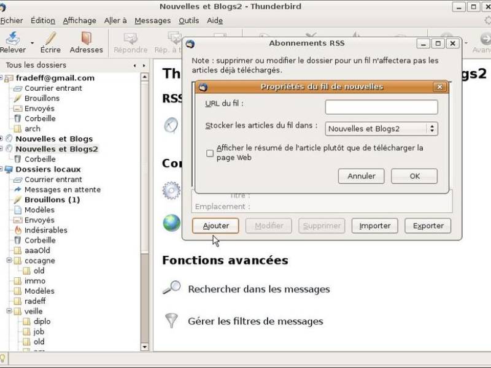Select the 'diplo' folder under veille

click(x=42, y=321)
